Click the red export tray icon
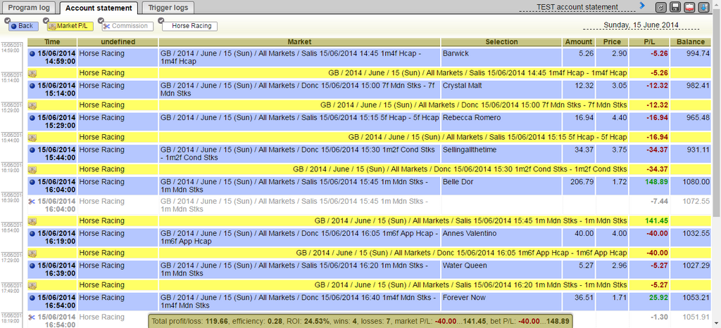721x328 pixels. (x=689, y=7)
